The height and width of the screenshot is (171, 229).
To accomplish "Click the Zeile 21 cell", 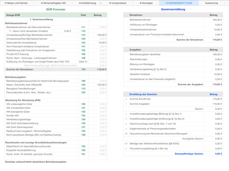I will (x=83, y=62).
